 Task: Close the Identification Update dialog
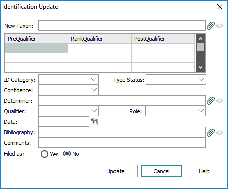pyautogui.click(x=220, y=7)
